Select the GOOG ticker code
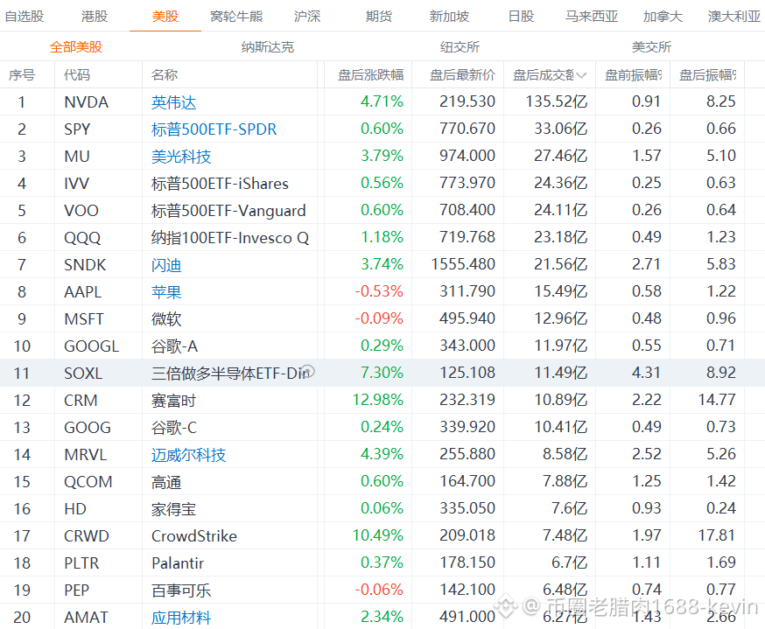 coord(88,428)
